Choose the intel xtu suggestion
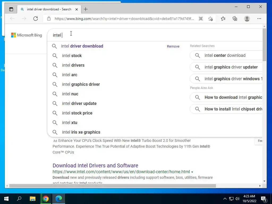 pos(70,122)
